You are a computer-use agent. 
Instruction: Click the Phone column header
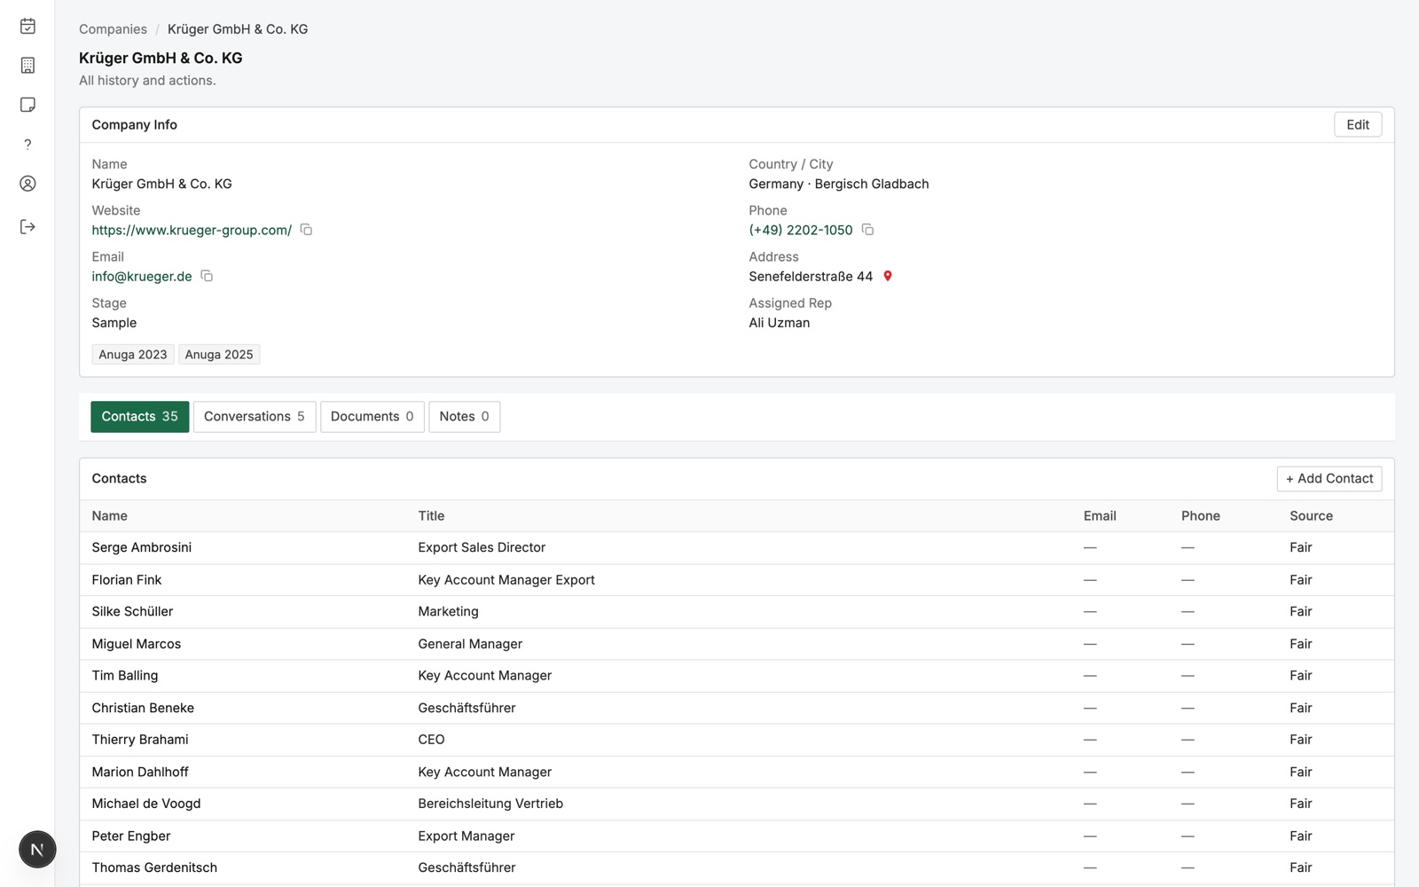1200,516
